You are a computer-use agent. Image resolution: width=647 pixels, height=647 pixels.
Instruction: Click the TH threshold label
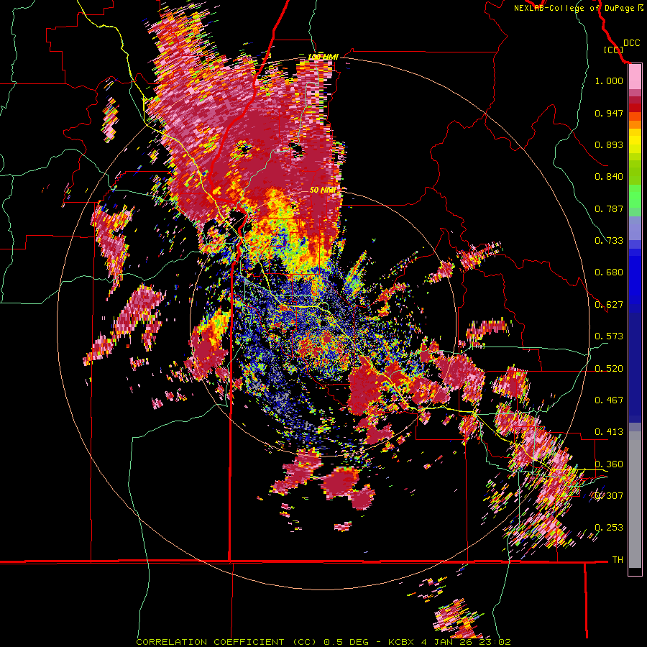click(618, 560)
